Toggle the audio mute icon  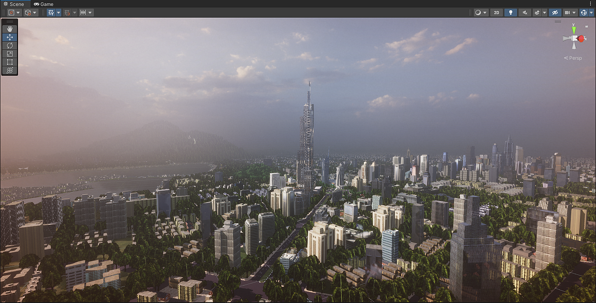click(525, 13)
